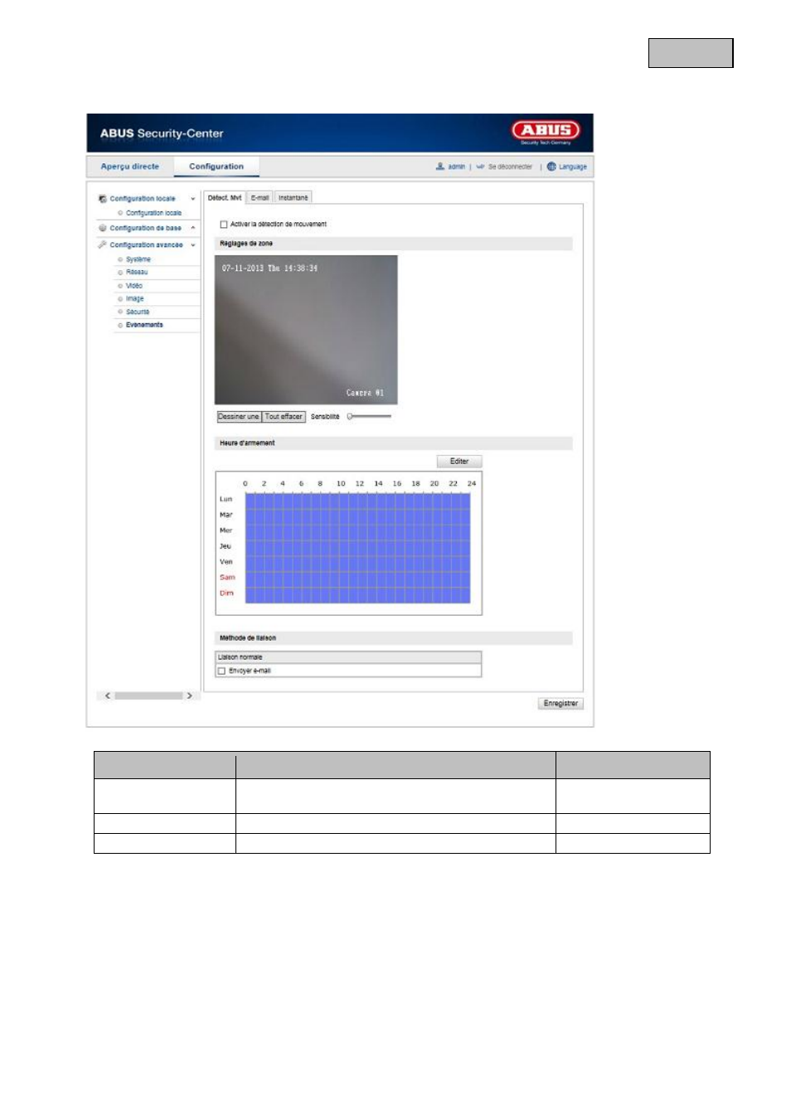
Task: Open Image settings in sidebar
Action: click(135, 298)
